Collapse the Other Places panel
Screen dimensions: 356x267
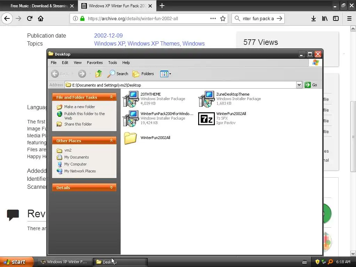coord(111,140)
